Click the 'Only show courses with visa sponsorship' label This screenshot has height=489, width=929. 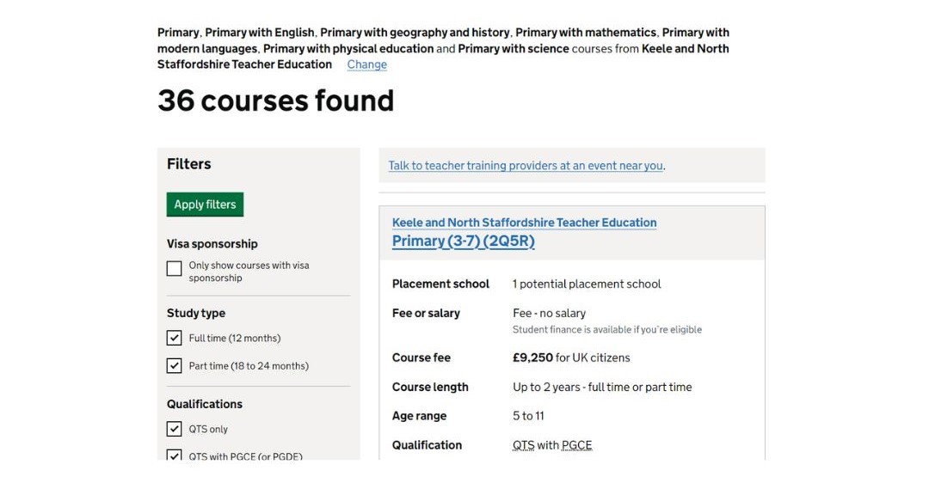tap(249, 272)
